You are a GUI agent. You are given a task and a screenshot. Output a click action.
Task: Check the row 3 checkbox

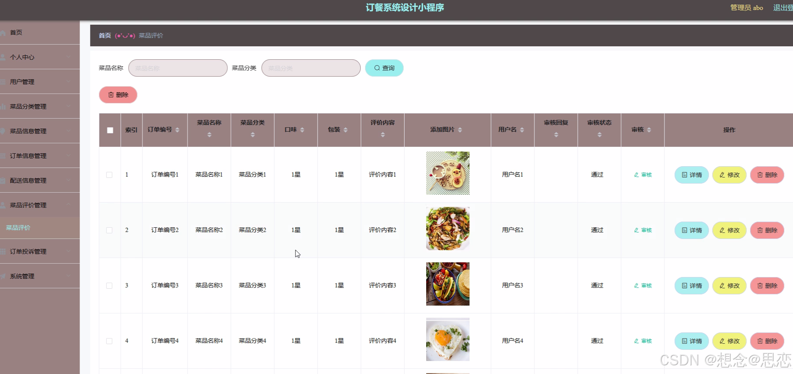(x=109, y=286)
